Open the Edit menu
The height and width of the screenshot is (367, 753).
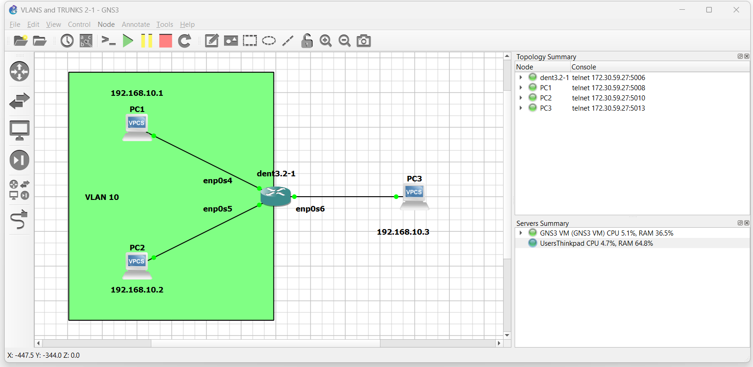33,25
